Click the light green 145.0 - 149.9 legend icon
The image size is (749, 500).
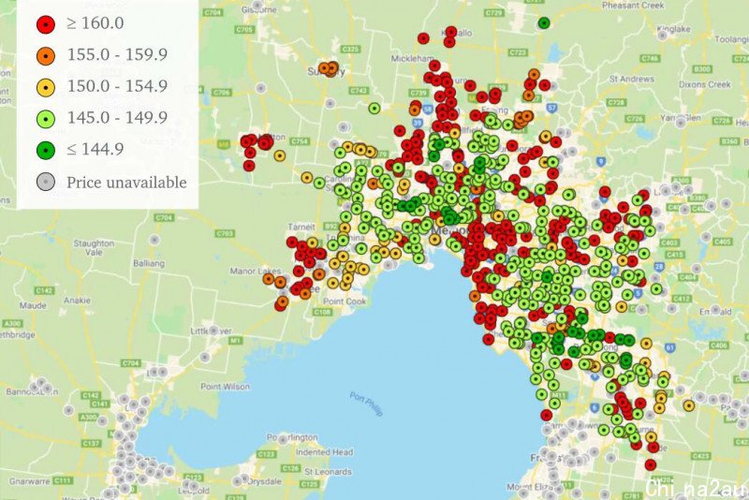click(x=46, y=119)
